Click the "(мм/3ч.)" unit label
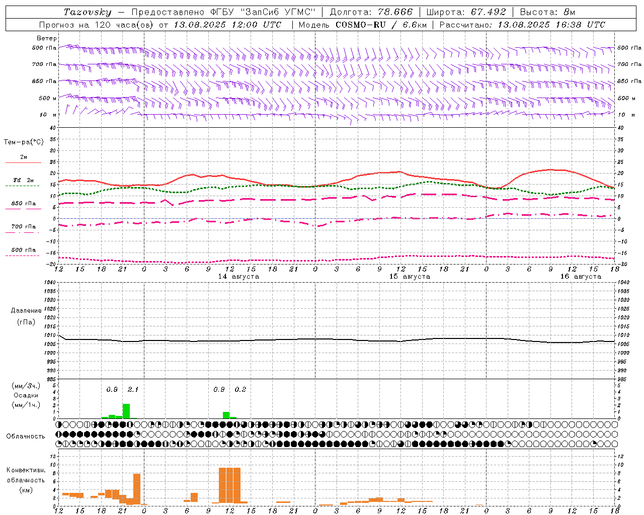The height and width of the screenshot is (515, 644). (x=26, y=386)
